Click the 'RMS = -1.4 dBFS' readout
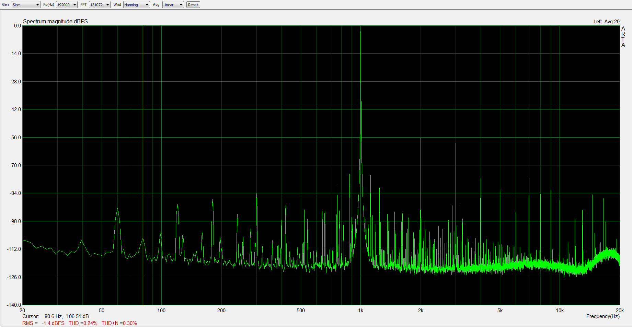 coord(43,323)
